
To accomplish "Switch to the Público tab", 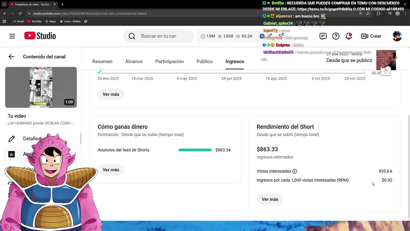I will tap(205, 62).
